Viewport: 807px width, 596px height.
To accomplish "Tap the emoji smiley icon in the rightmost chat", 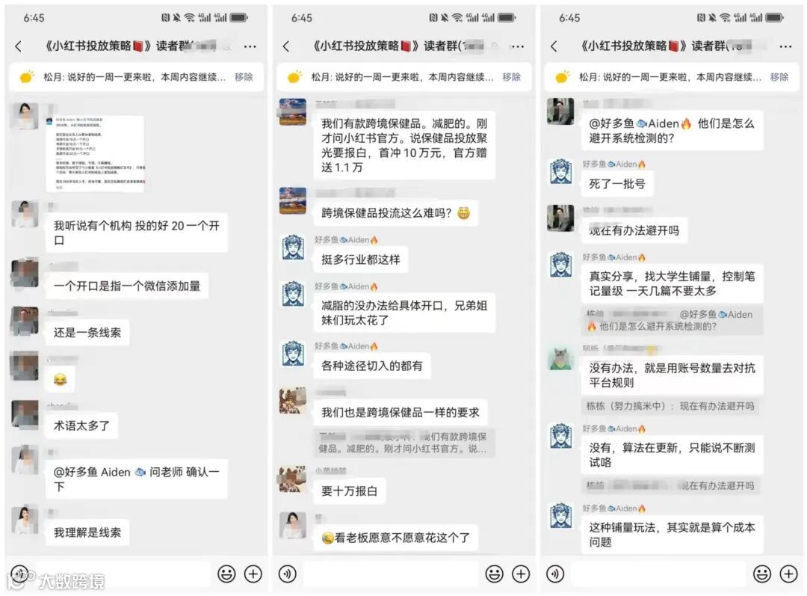I will click(x=761, y=574).
